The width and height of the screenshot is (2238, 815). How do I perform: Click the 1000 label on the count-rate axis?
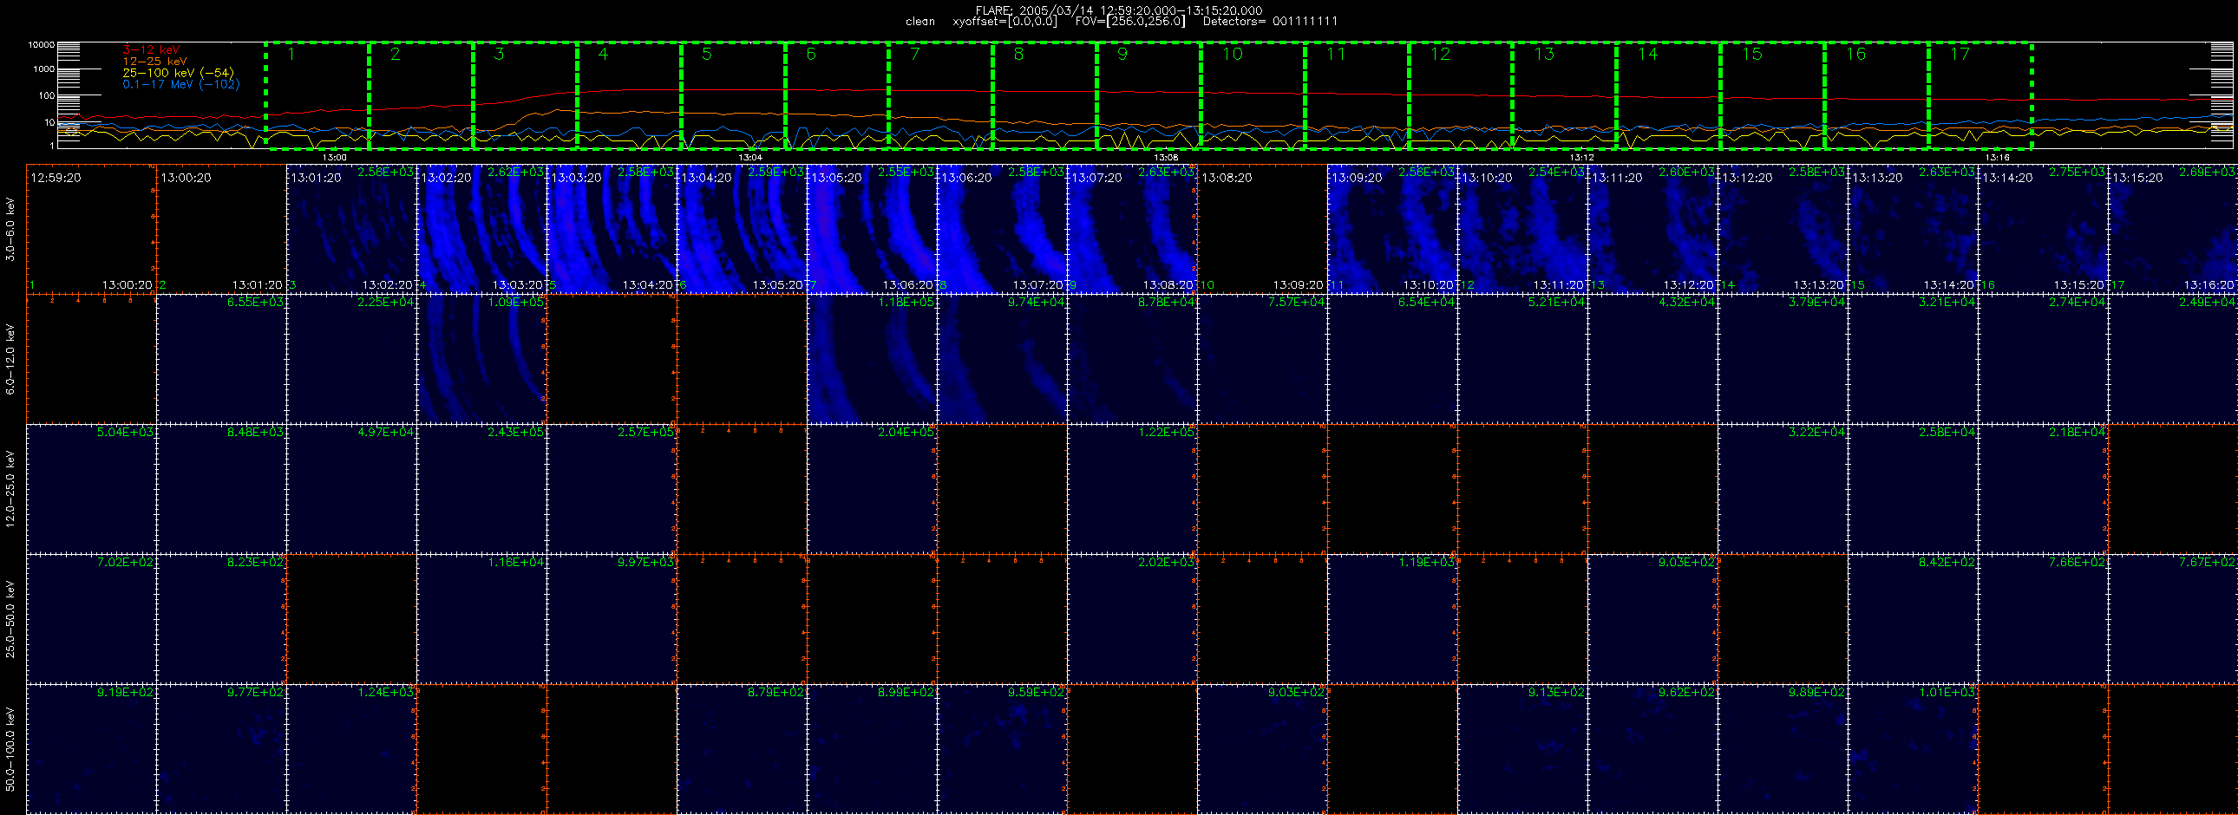(x=44, y=69)
